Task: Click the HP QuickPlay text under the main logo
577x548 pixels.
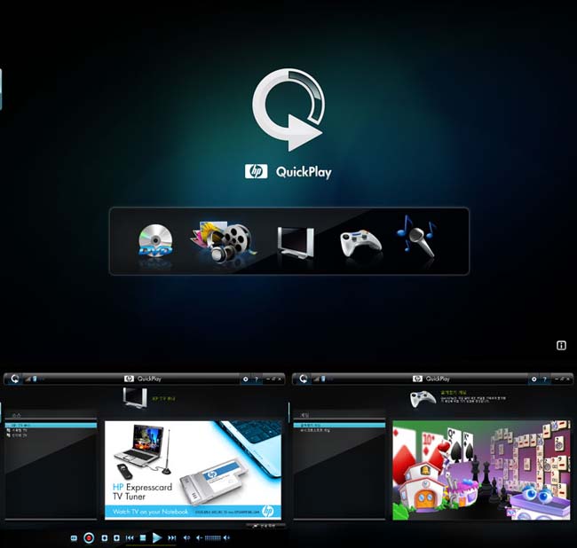Action: [x=288, y=172]
